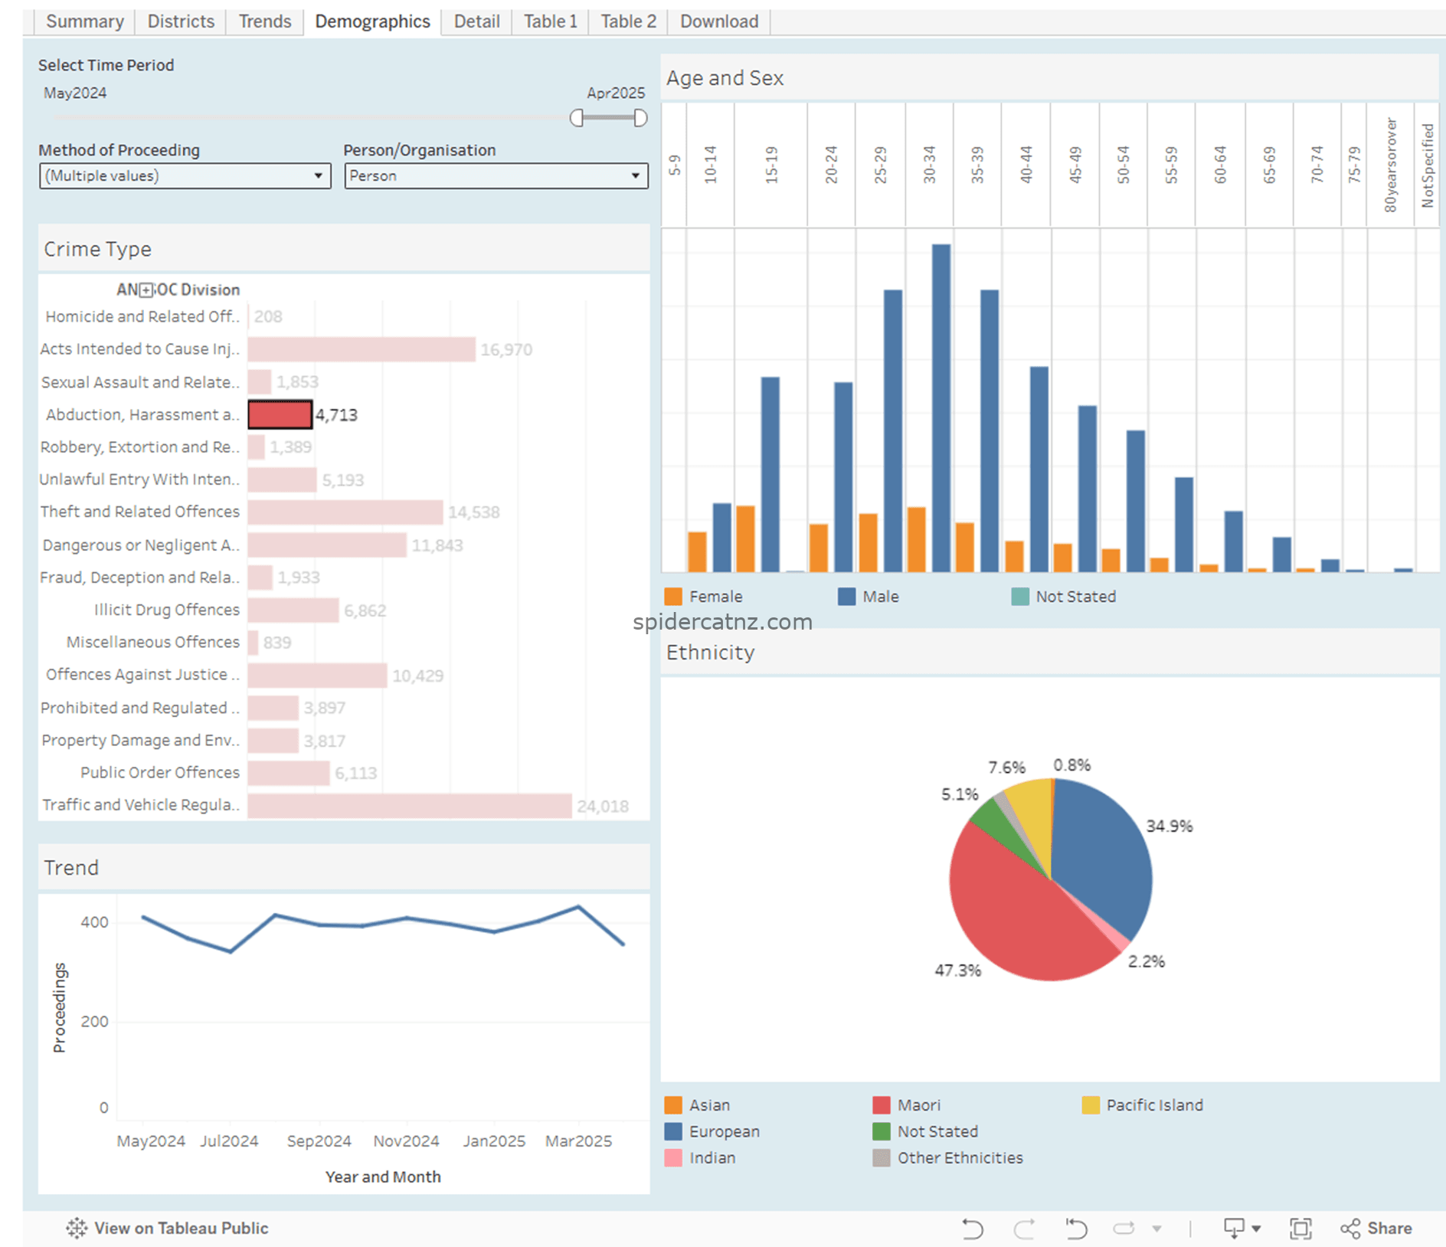Select the Abduction, Harassment bar
This screenshot has width=1446, height=1247.
pyautogui.click(x=280, y=414)
